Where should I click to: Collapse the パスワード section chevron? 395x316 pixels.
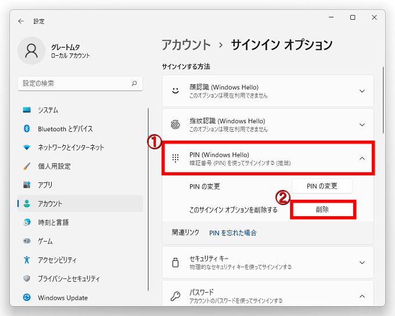click(362, 296)
